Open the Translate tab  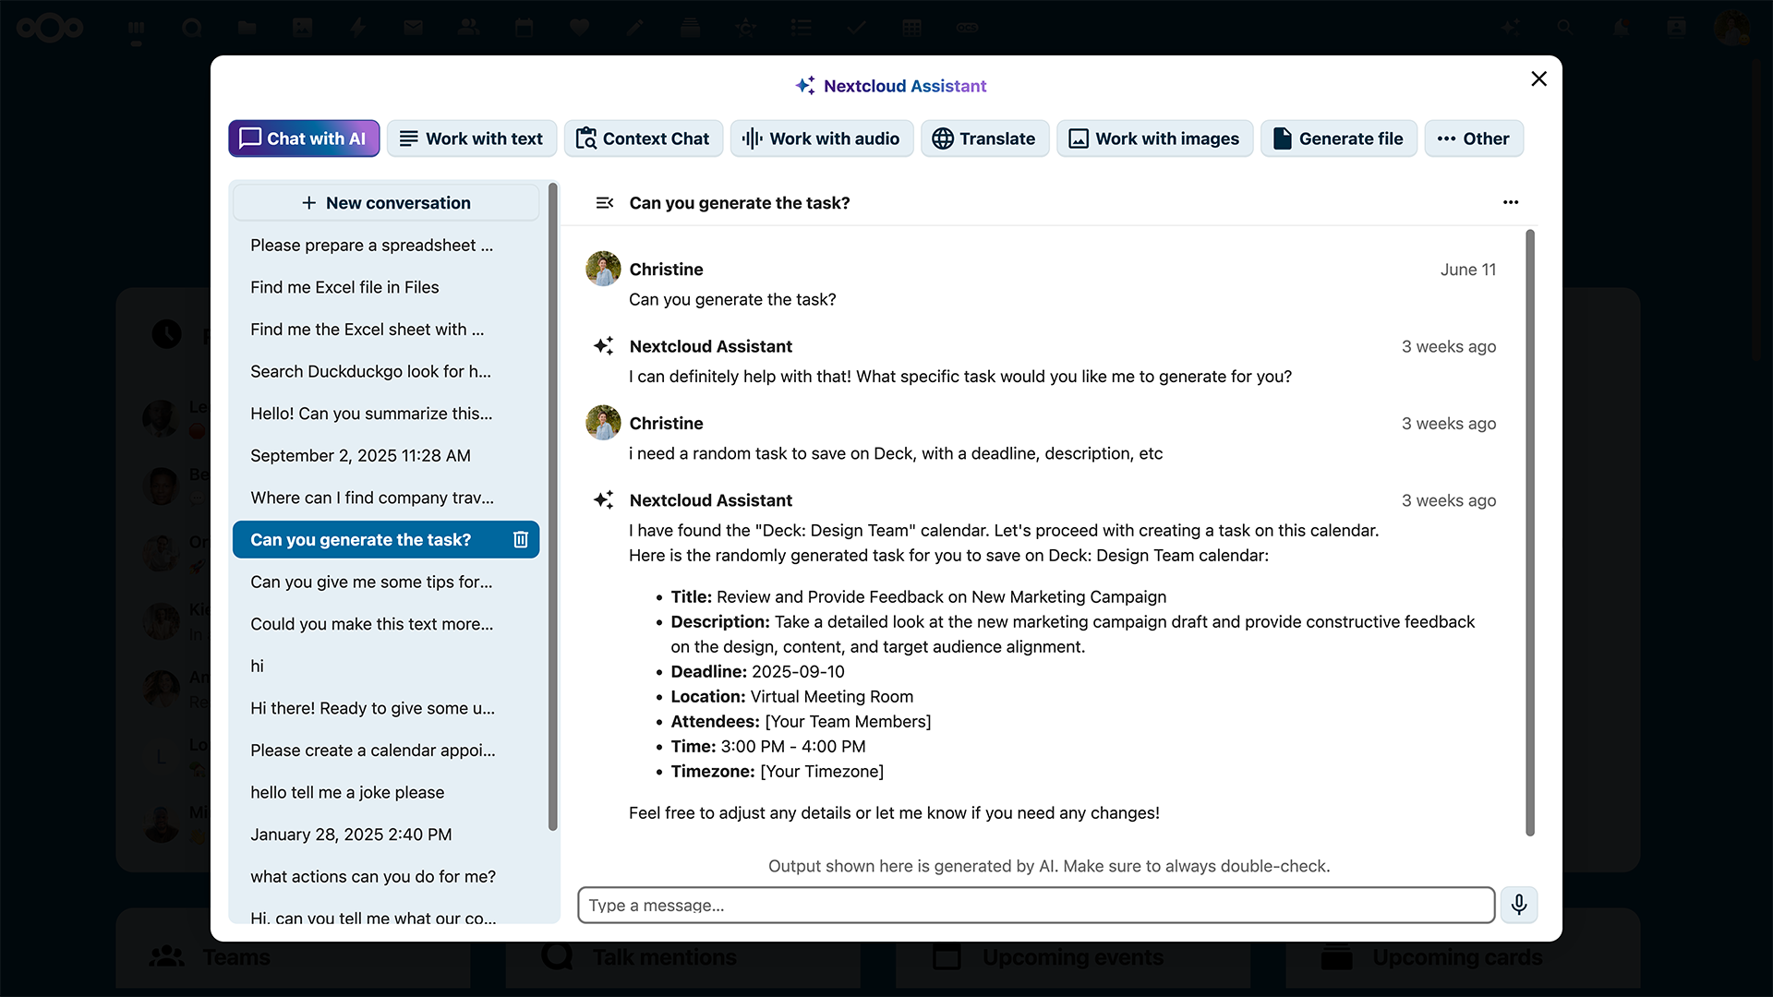(x=984, y=138)
